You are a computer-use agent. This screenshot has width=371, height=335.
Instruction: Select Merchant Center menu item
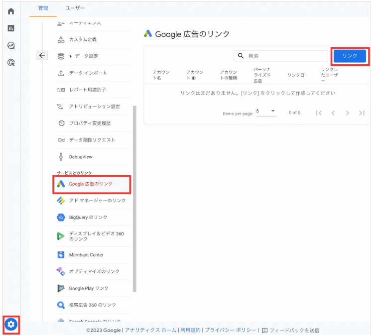coord(92,255)
